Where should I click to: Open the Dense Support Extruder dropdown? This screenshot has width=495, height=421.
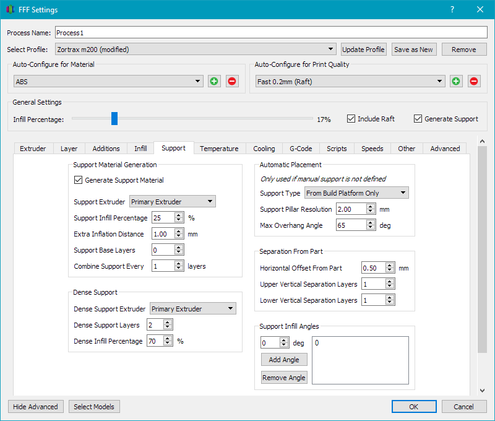point(193,308)
